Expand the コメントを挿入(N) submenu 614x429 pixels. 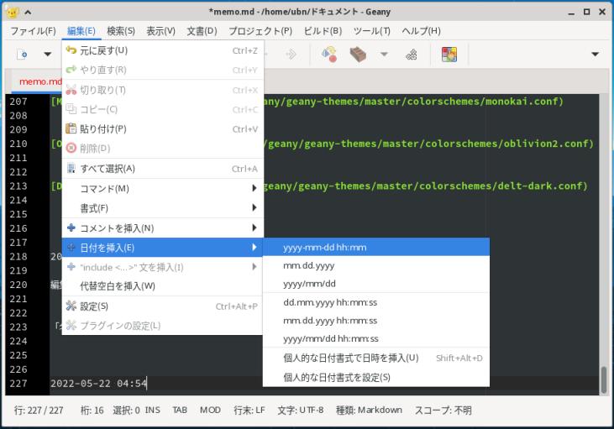[162, 228]
